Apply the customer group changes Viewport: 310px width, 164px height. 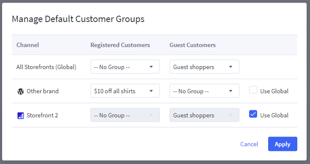coord(283,144)
